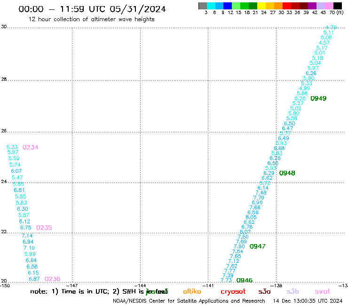Viewport: 348px width, 305px height.
Task: Click the wave height value '6.96'
Action: [257, 202]
